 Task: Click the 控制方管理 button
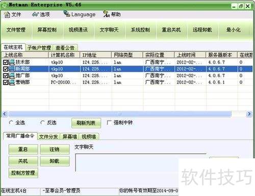pos(23,173)
